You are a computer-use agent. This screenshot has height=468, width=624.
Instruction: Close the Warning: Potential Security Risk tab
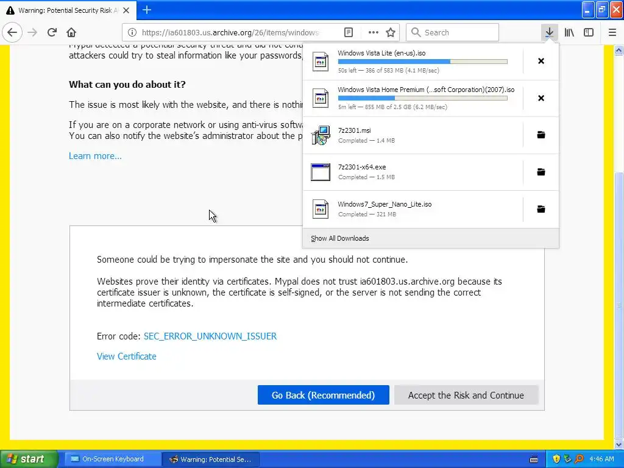pos(126,10)
